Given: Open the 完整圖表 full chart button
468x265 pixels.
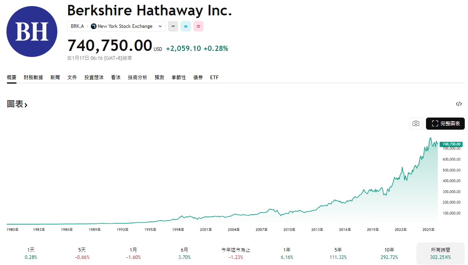Looking at the screenshot, I should [x=445, y=124].
